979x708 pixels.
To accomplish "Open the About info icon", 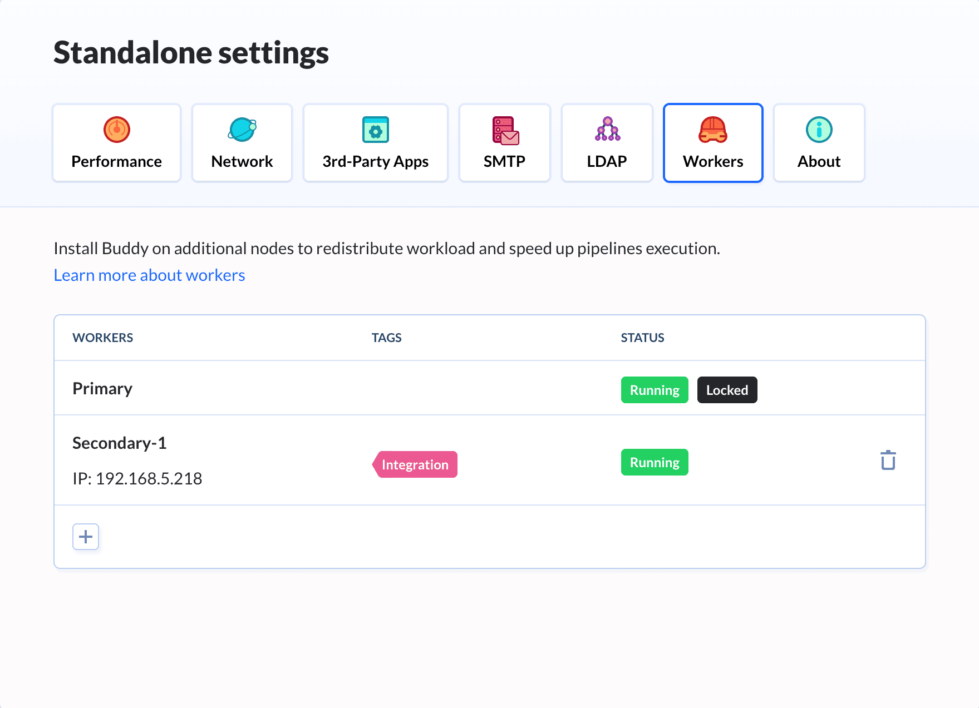I will (819, 130).
